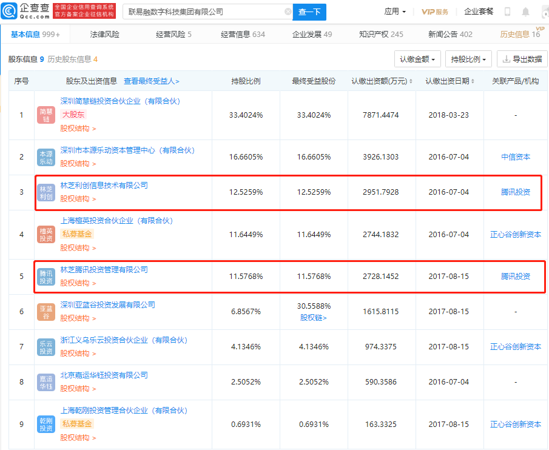Switch to the 法律风险 tab
Viewport: 549px width, 450px height.
pyautogui.click(x=105, y=35)
